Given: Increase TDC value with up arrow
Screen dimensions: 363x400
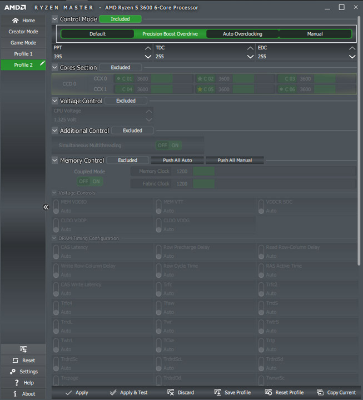Looking at the screenshot, I should click(250, 48).
